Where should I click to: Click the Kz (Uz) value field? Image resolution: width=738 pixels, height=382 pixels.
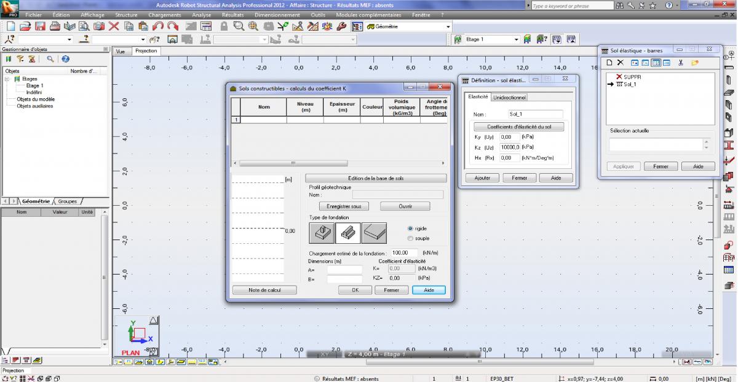pyautogui.click(x=510, y=147)
